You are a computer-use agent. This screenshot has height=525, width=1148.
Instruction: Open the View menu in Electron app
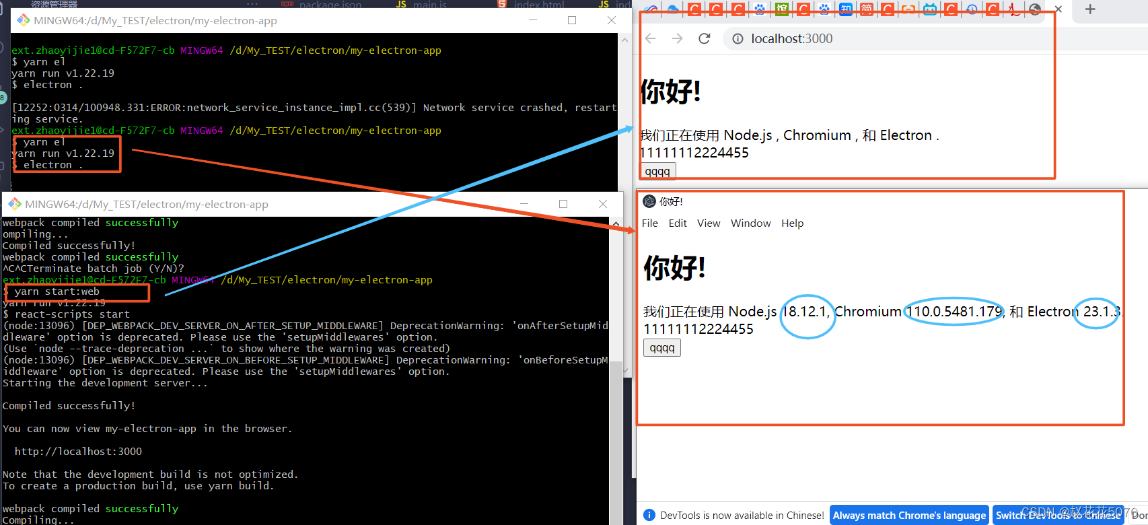click(709, 223)
